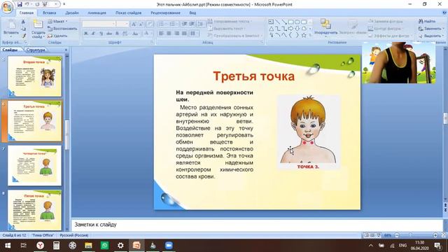This screenshot has height=252, width=448.
Task: Open the Вставка ribbon tab
Action: [49, 13]
